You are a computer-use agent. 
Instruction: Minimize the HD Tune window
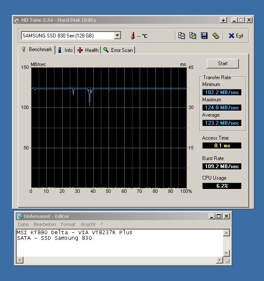pyautogui.click(x=234, y=20)
